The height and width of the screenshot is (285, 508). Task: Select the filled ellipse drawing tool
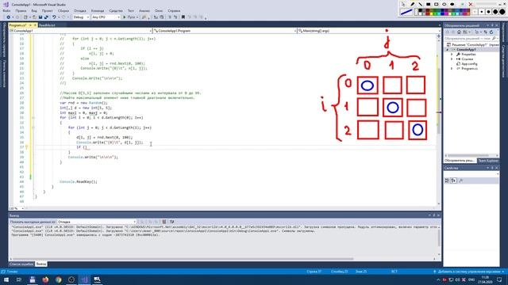tap(452, 4)
